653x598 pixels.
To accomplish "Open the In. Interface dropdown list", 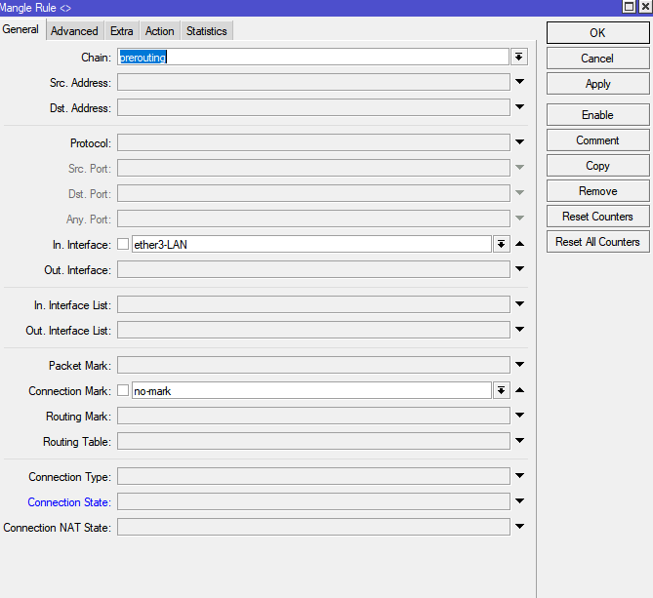I will click(502, 245).
